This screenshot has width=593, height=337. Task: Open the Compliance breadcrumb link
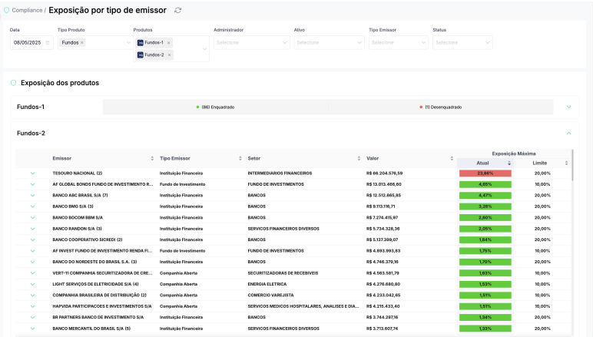27,10
